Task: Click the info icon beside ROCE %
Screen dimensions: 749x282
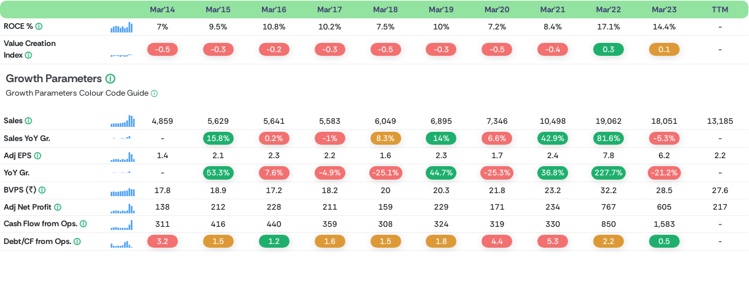Action: (x=39, y=26)
